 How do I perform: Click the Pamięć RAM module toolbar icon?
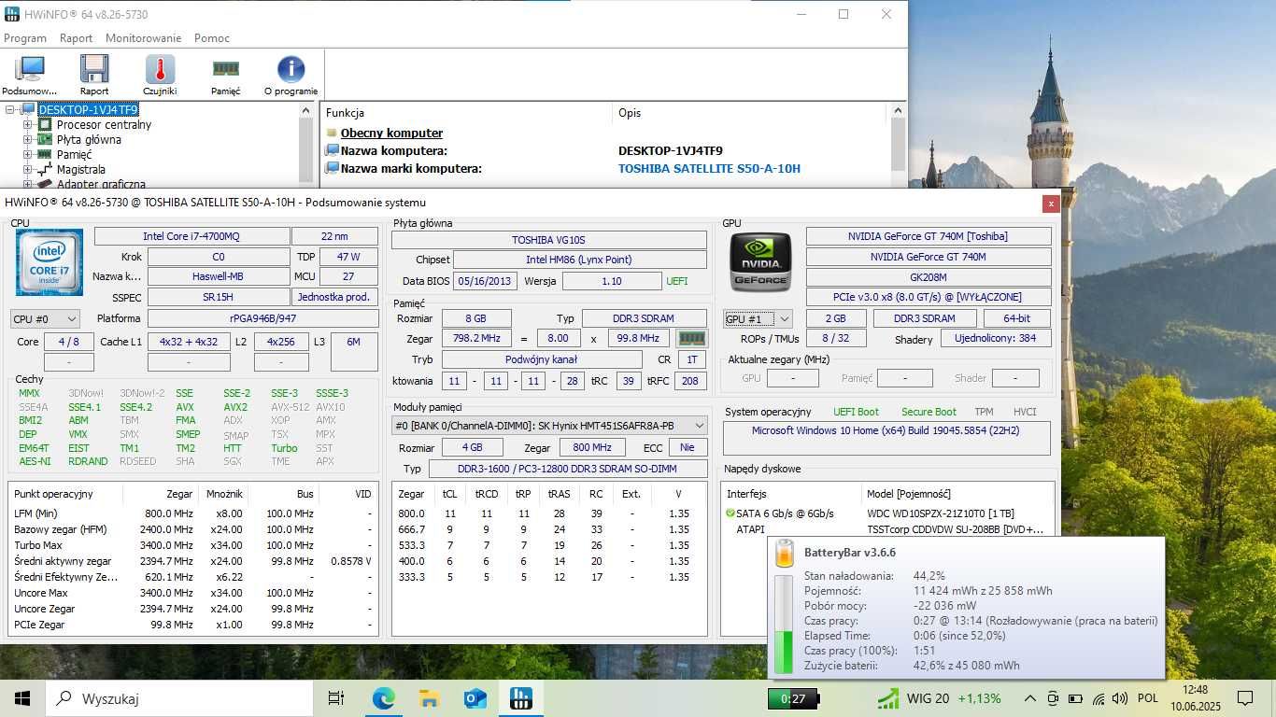(x=225, y=75)
